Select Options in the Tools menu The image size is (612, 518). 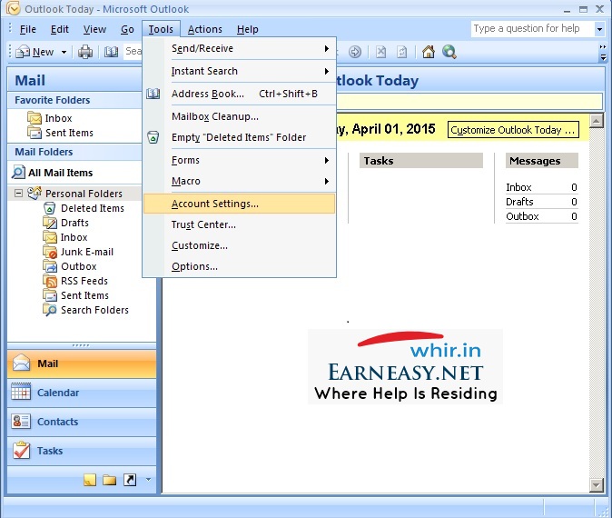[239, 266]
